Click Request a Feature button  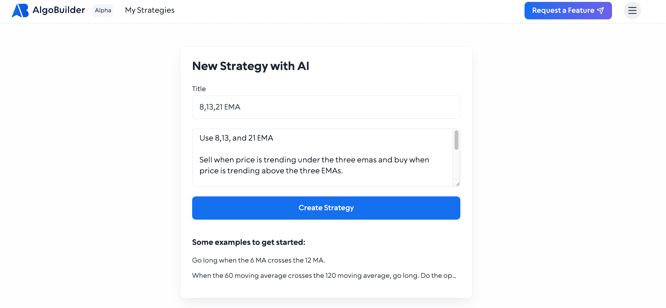[x=568, y=11]
